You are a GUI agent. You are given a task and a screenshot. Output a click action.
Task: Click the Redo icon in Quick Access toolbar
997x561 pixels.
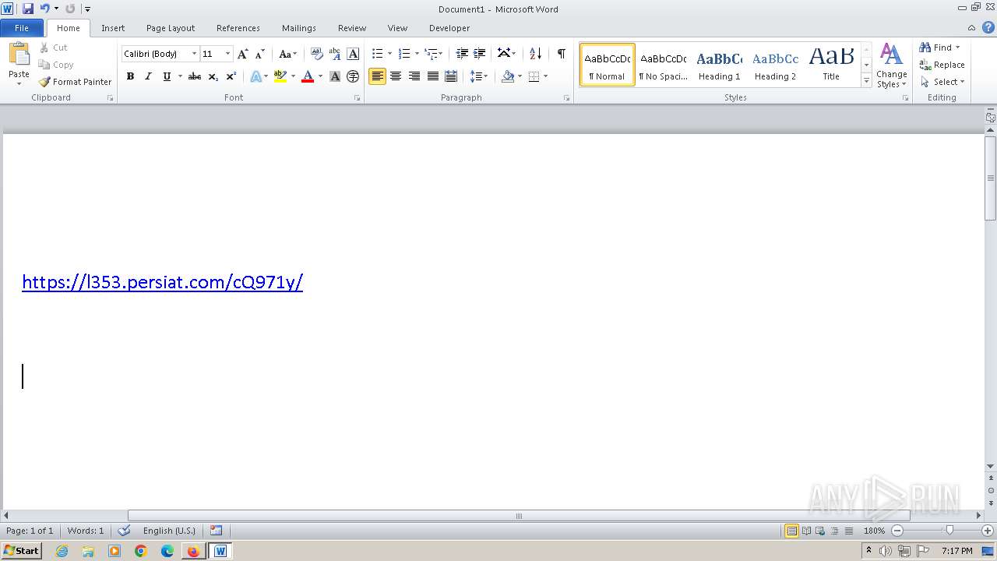click(x=70, y=9)
